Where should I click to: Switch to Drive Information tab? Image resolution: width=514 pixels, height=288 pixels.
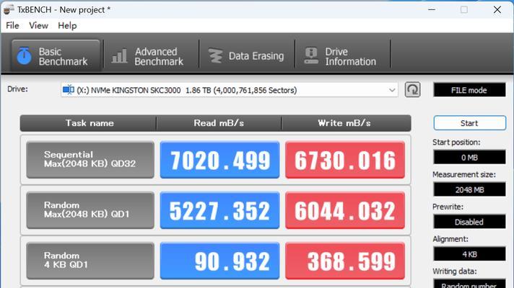(343, 55)
